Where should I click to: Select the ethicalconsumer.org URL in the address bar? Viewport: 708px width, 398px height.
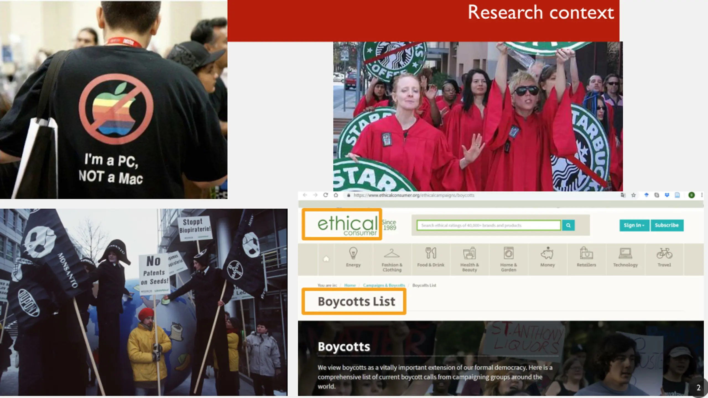point(414,195)
